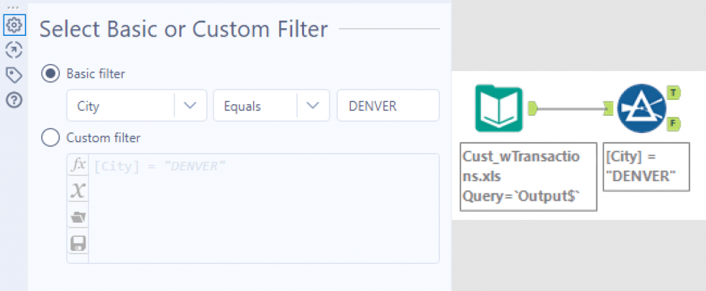The height and width of the screenshot is (291, 706).
Task: Open the Configuration gear tab in sidebar
Action: point(13,25)
